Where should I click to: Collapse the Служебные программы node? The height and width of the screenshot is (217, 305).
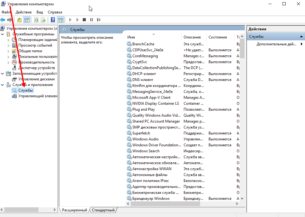tap(2, 34)
